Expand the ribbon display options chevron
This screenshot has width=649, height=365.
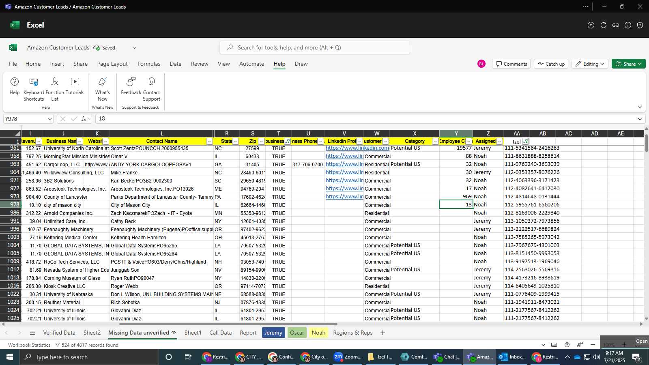[640, 107]
